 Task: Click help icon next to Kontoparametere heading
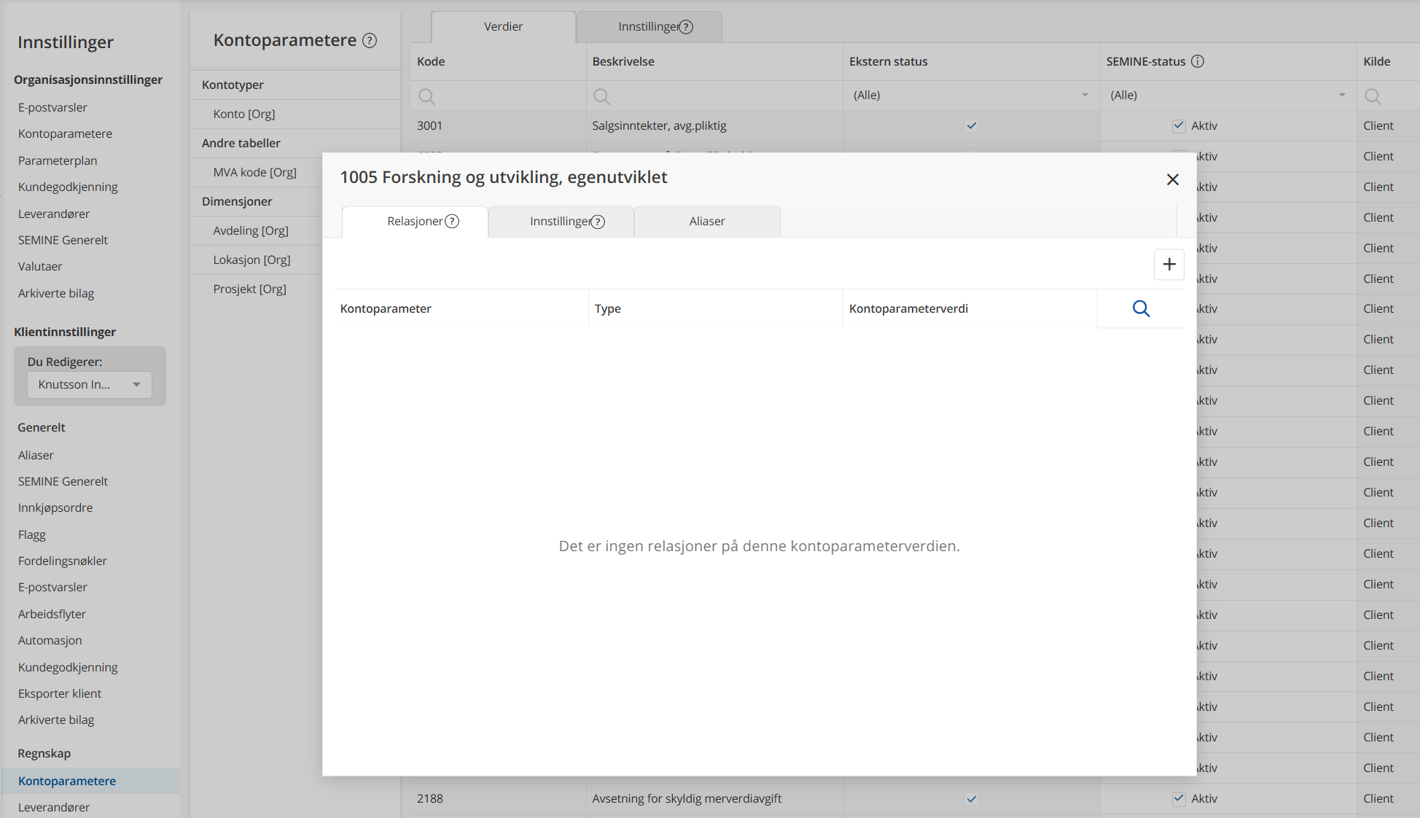(370, 41)
